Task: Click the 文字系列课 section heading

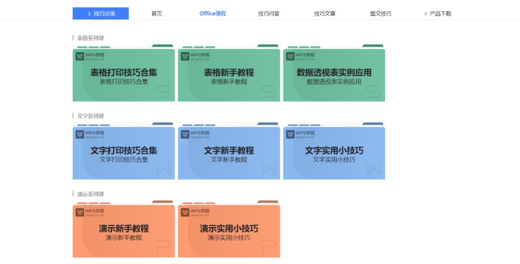Action: (x=91, y=116)
